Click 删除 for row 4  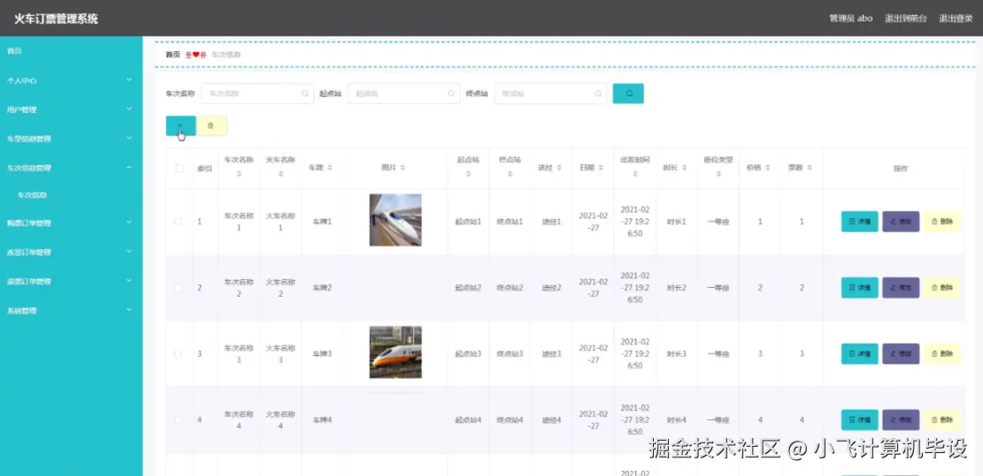pos(942,419)
